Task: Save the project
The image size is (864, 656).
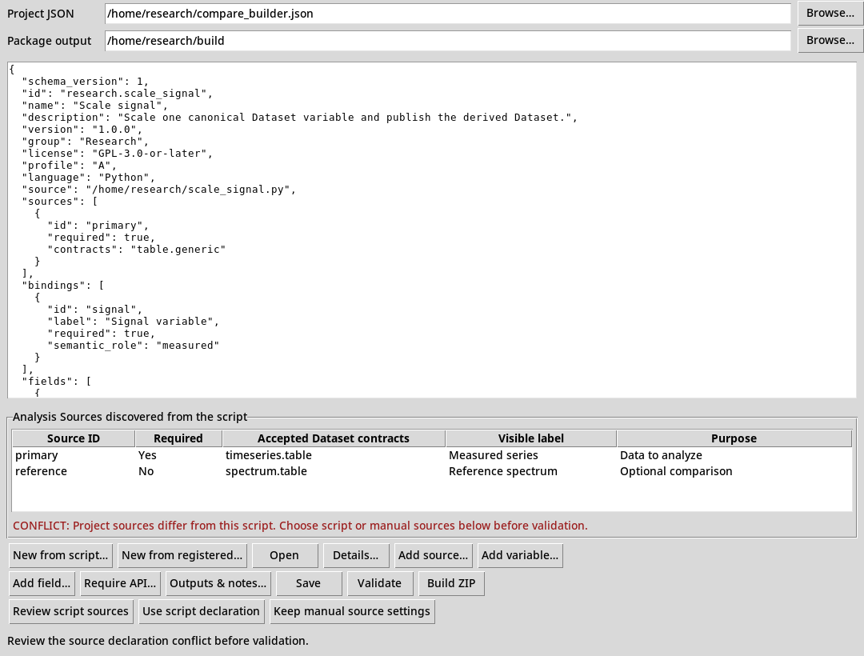Action: click(x=308, y=583)
